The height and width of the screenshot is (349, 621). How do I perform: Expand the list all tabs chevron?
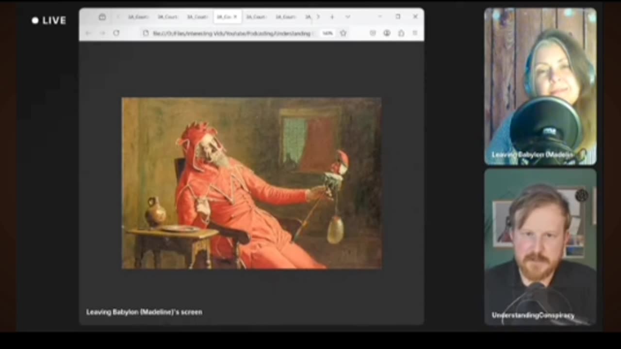point(347,17)
